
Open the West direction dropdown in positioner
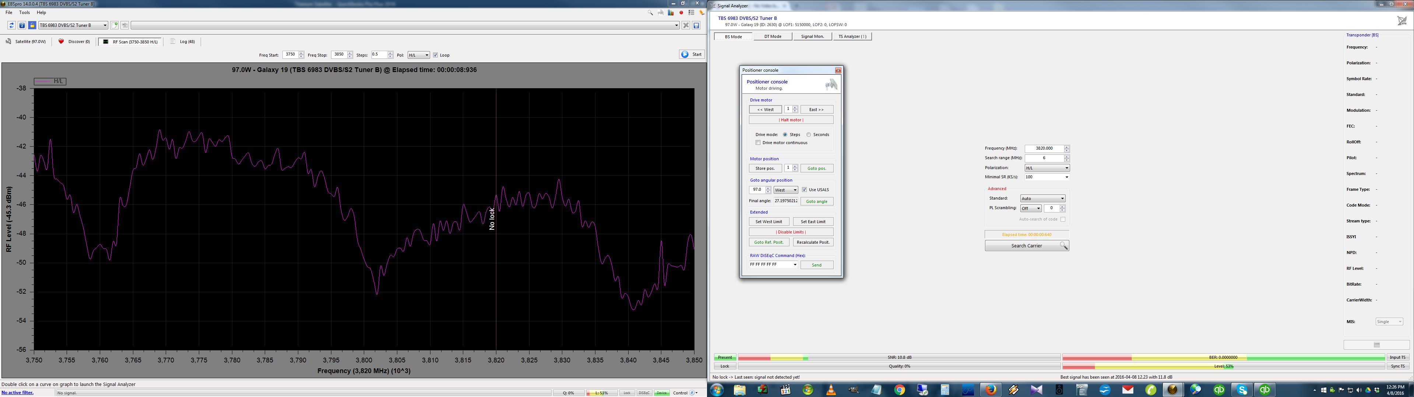(785, 190)
